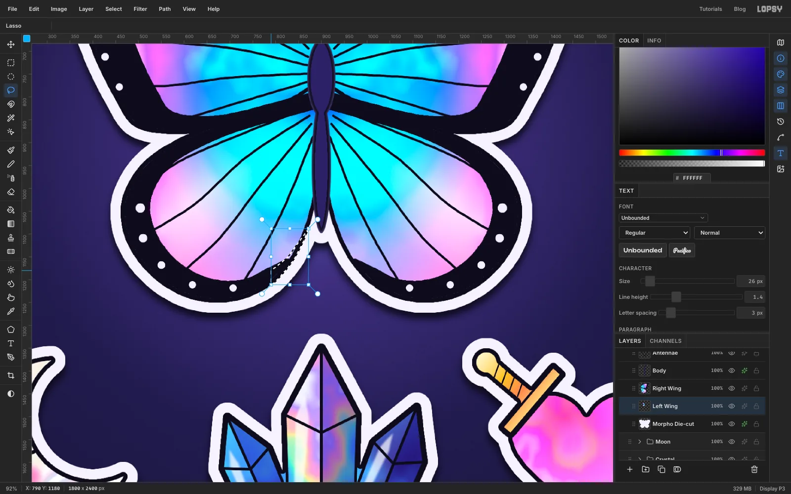Image resolution: width=791 pixels, height=494 pixels.
Task: Select the Move tool
Action: pos(11,44)
